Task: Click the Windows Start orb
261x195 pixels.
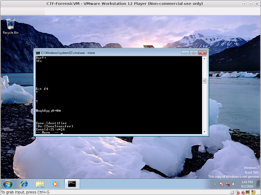Action: (x=8, y=184)
